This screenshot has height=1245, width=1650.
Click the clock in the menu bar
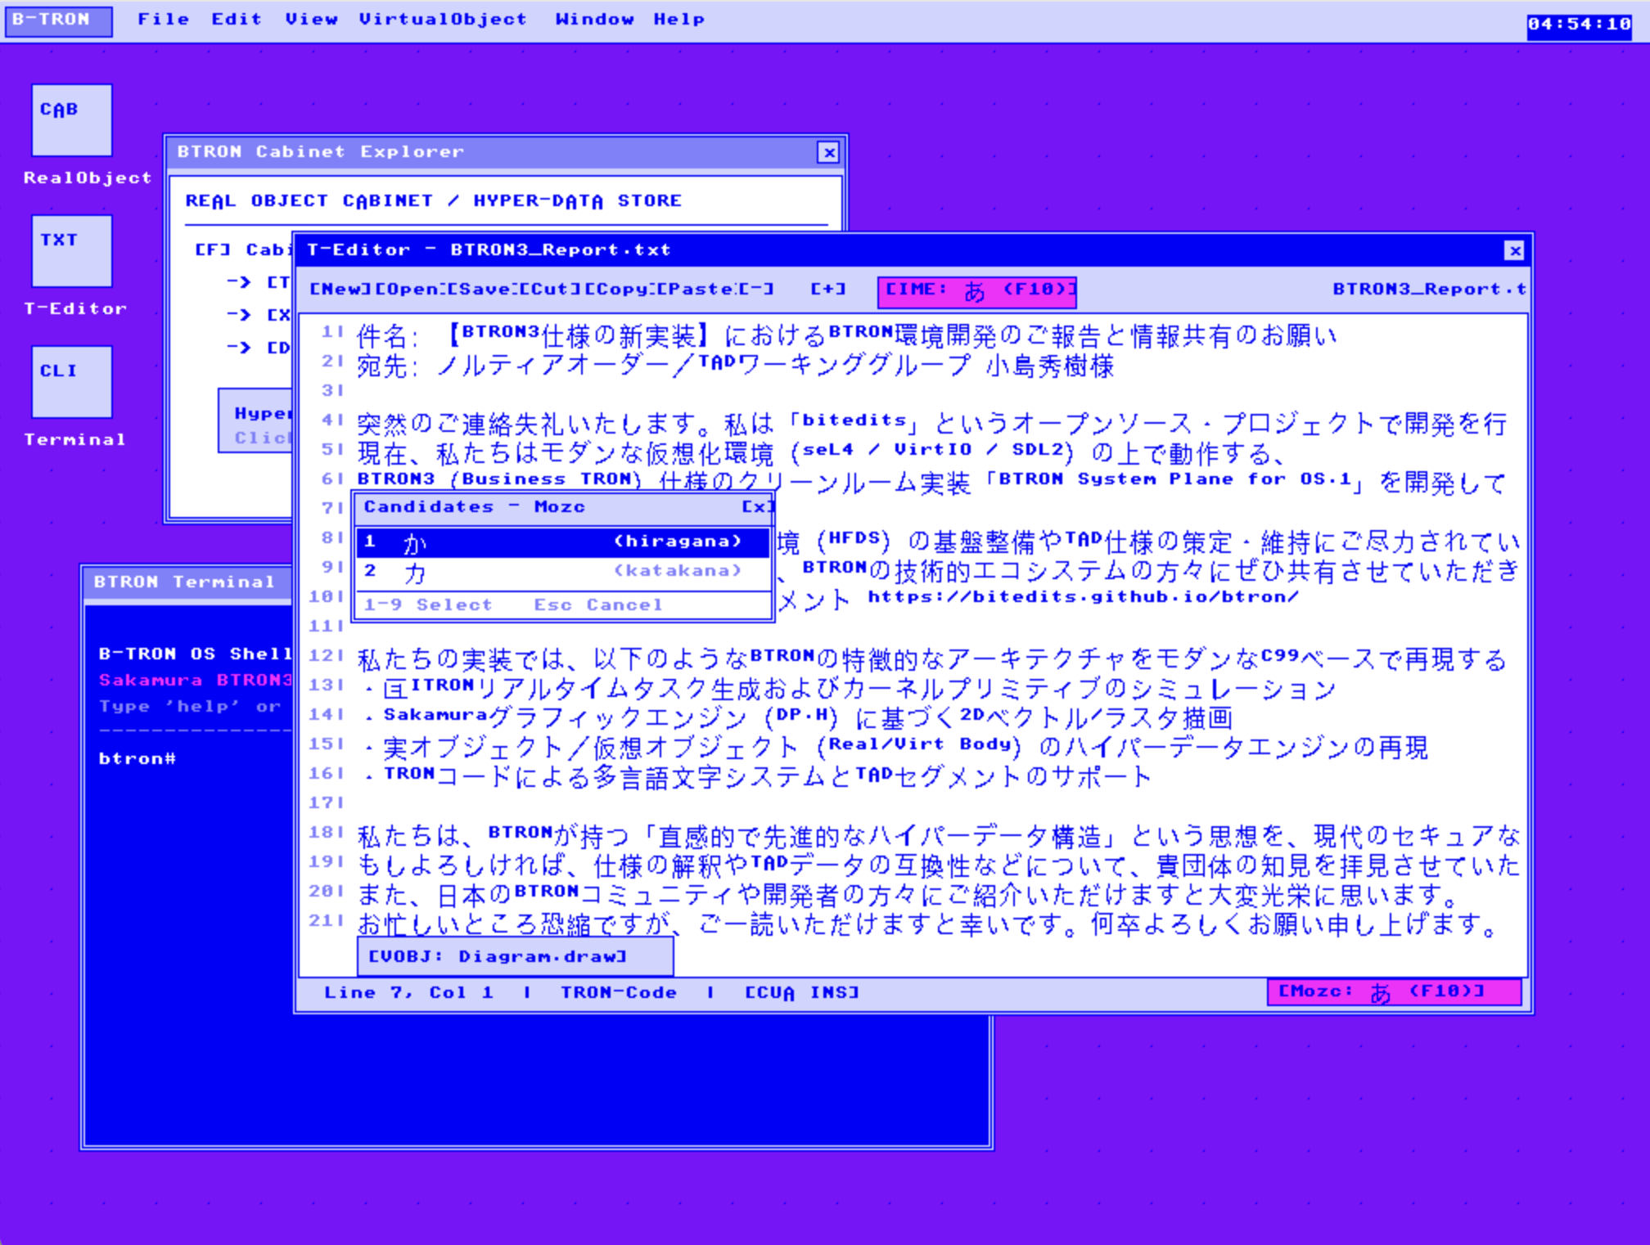pos(1579,25)
